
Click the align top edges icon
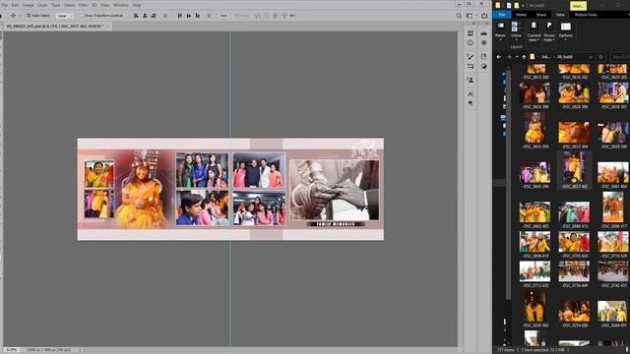pyautogui.click(x=179, y=16)
